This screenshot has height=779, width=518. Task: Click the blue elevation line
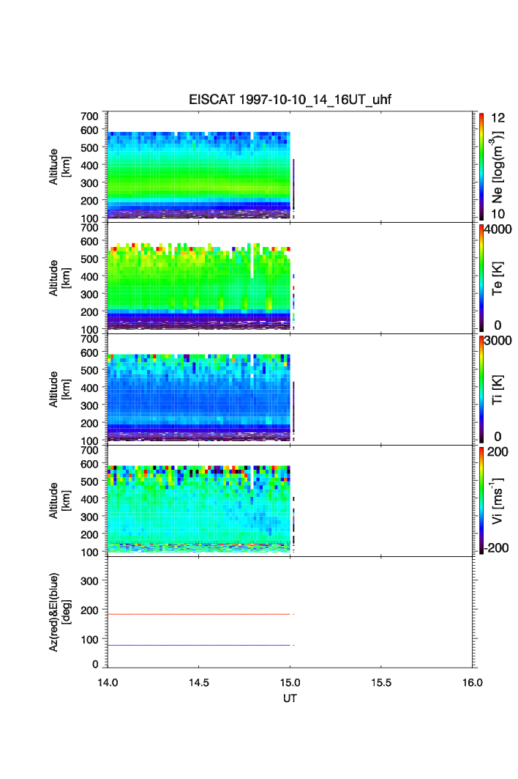point(199,645)
